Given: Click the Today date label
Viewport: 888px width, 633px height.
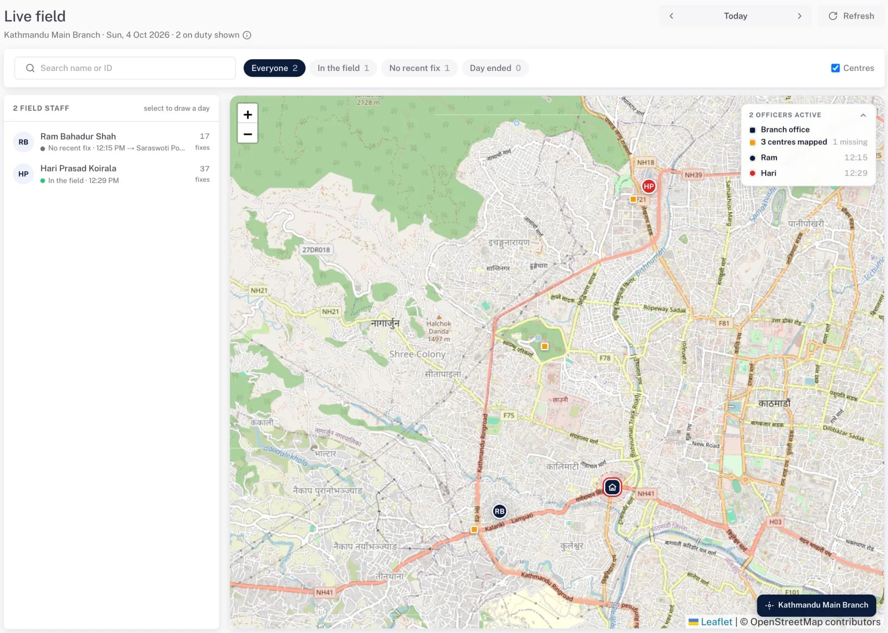Looking at the screenshot, I should pos(736,16).
